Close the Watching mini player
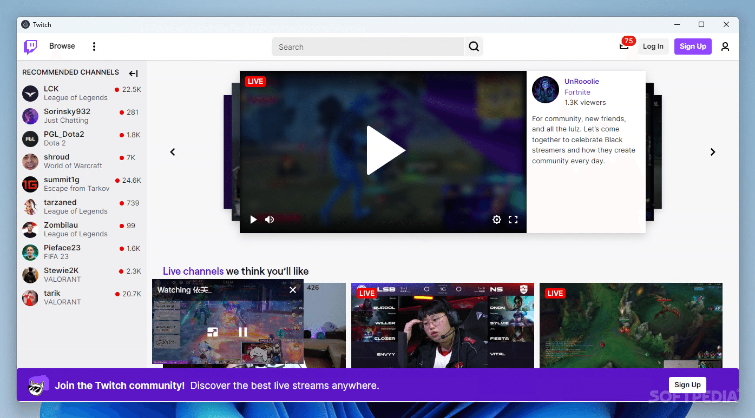Viewport: 755px width, 418px height. (x=293, y=290)
